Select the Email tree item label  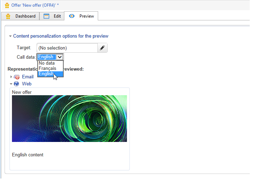click(28, 77)
